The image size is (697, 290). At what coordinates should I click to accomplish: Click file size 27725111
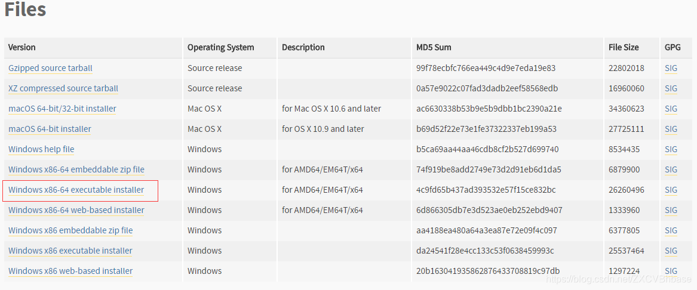[x=627, y=129]
